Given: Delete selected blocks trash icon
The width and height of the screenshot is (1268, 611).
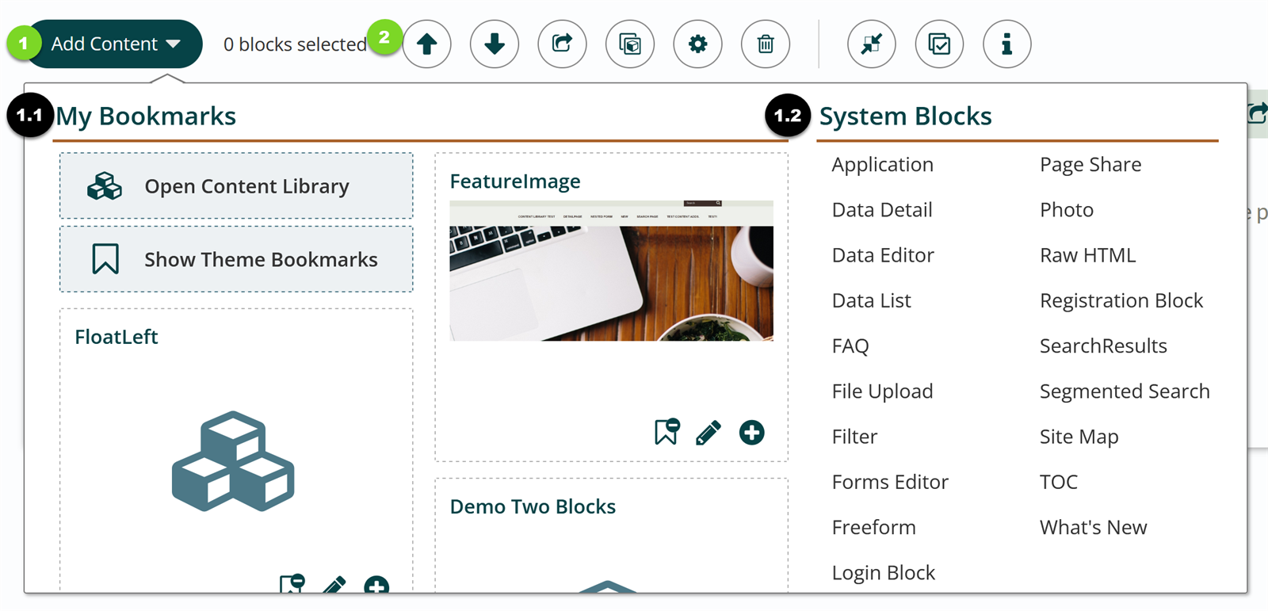Looking at the screenshot, I should pyautogui.click(x=766, y=44).
